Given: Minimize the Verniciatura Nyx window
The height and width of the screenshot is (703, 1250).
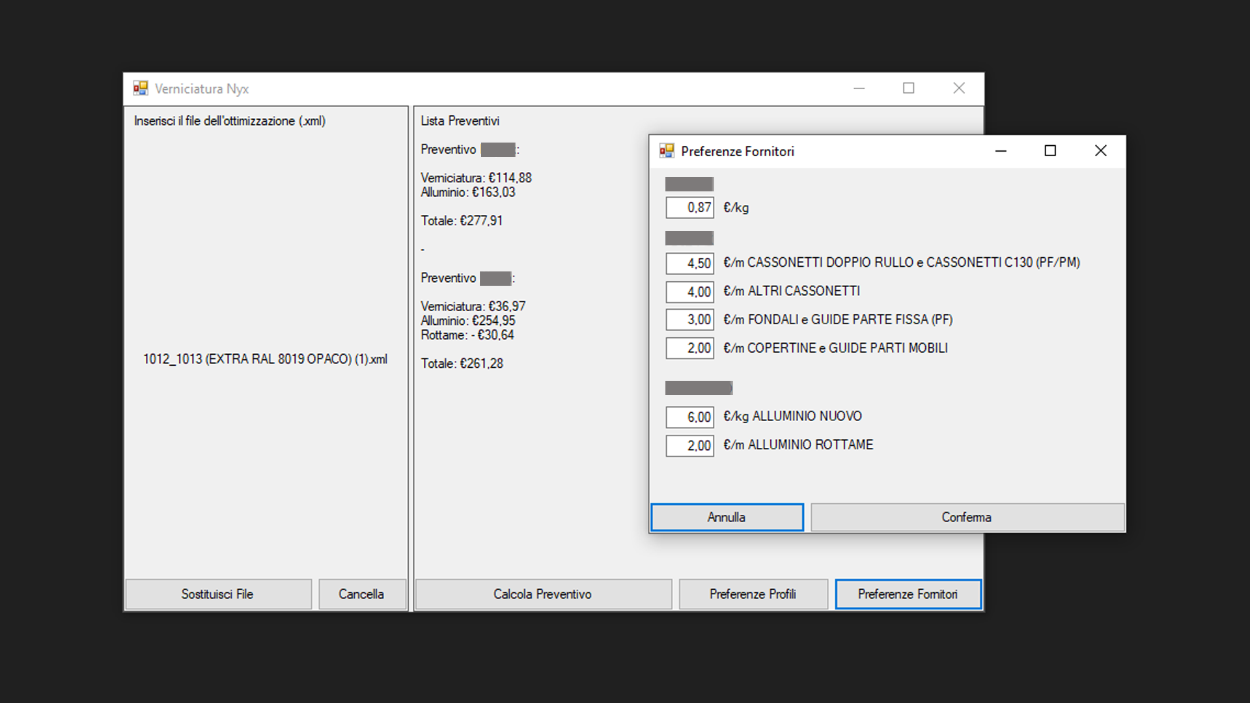Looking at the screenshot, I should [x=859, y=89].
